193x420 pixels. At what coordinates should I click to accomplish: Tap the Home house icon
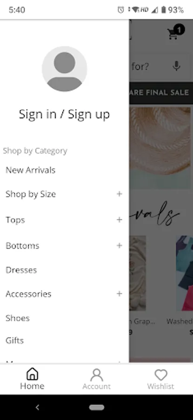32,374
